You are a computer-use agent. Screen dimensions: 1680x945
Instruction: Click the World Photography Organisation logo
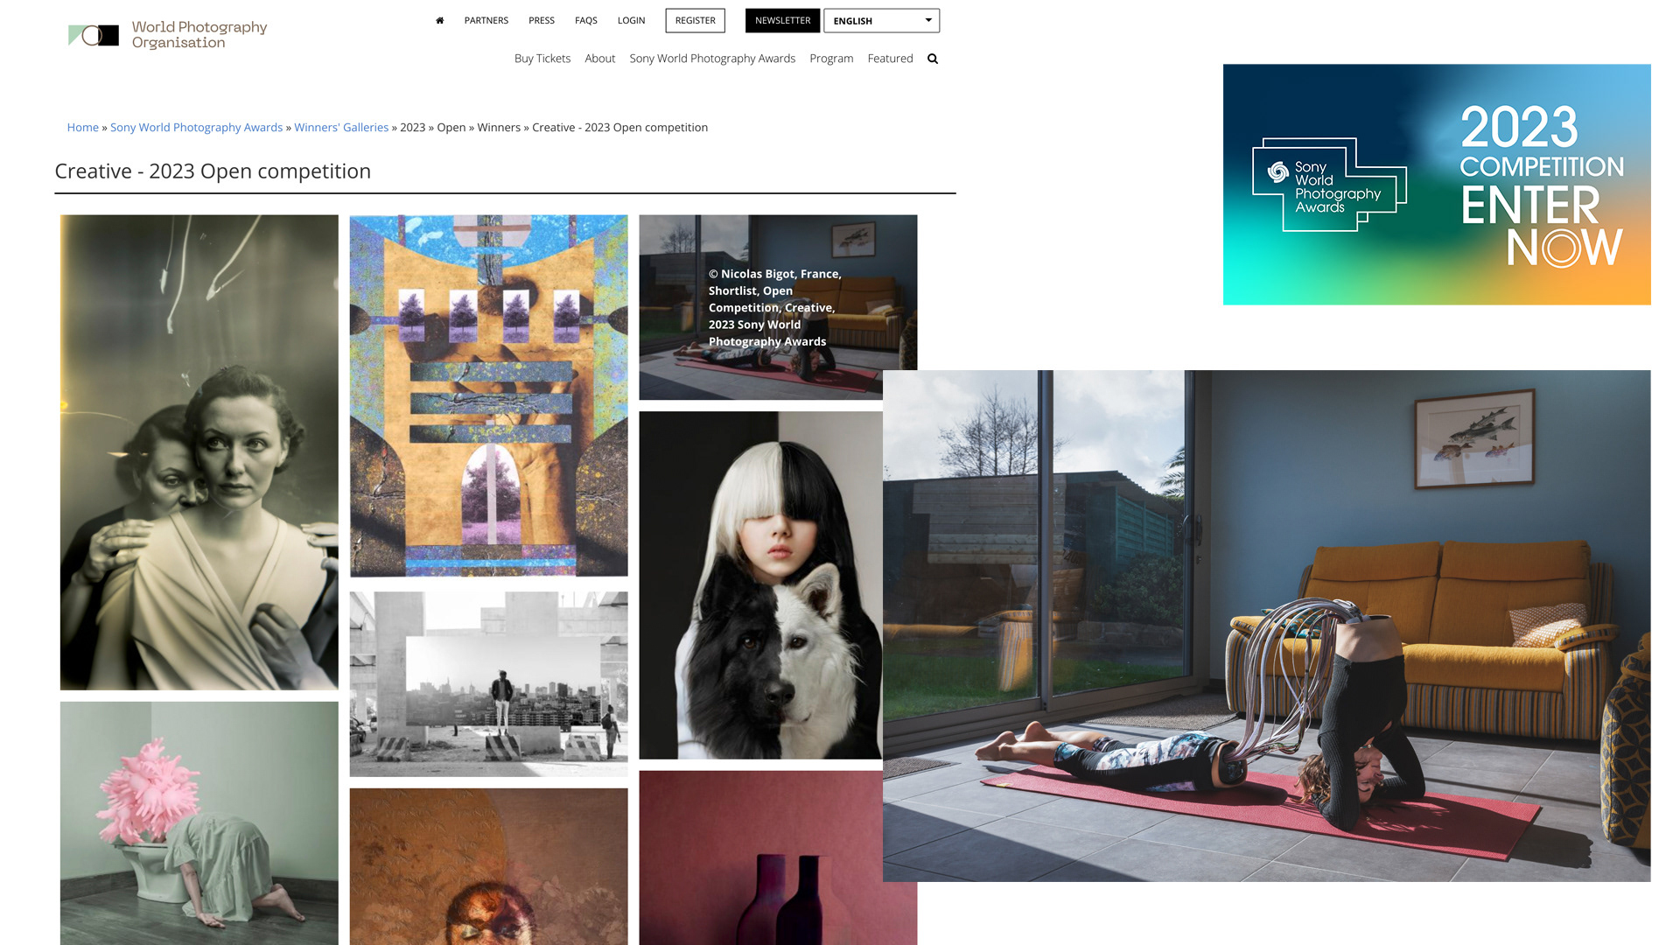click(x=168, y=35)
